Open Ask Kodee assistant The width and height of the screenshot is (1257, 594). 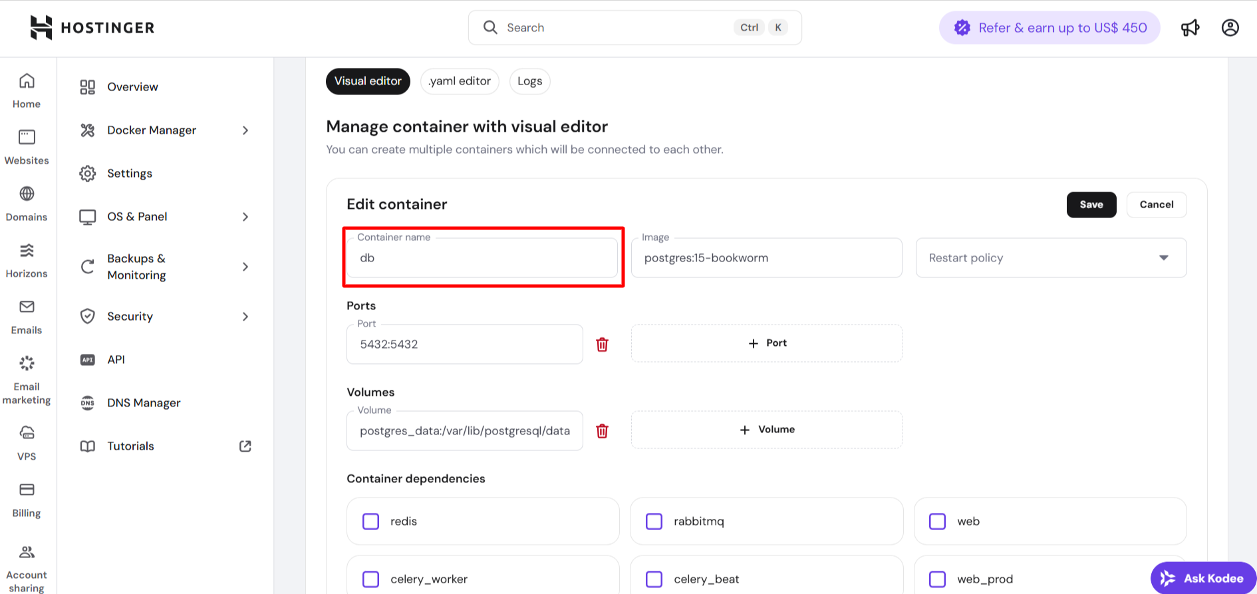1203,578
